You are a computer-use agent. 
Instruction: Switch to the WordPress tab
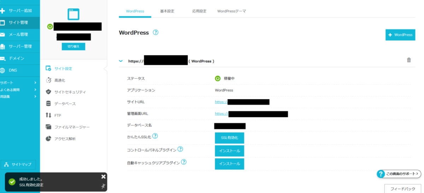coord(135,11)
